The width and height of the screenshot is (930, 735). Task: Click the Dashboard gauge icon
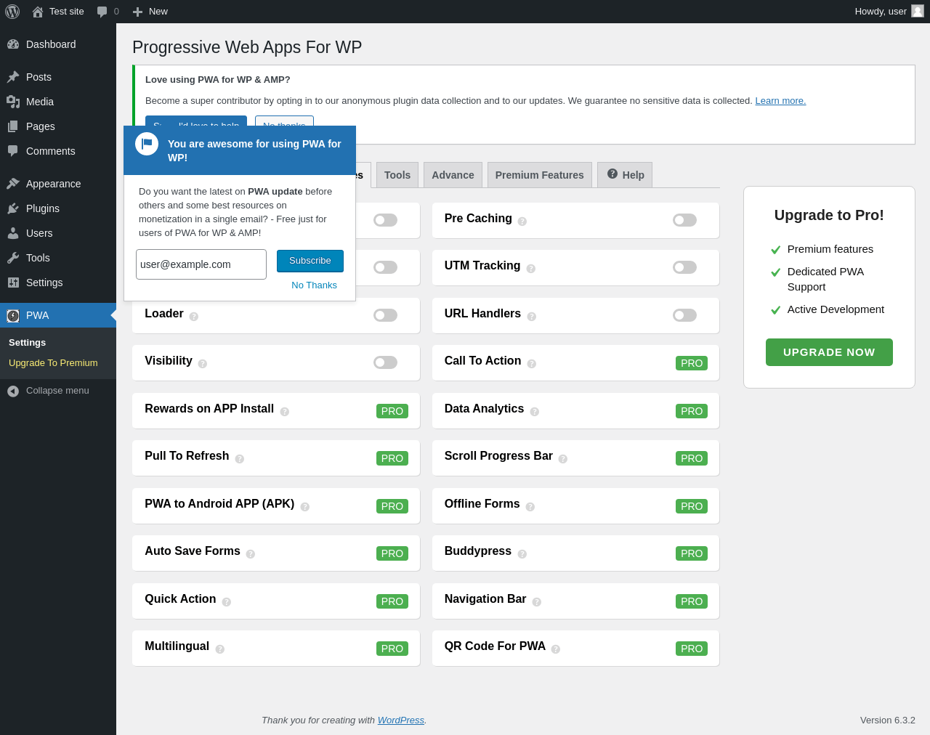coord(13,44)
